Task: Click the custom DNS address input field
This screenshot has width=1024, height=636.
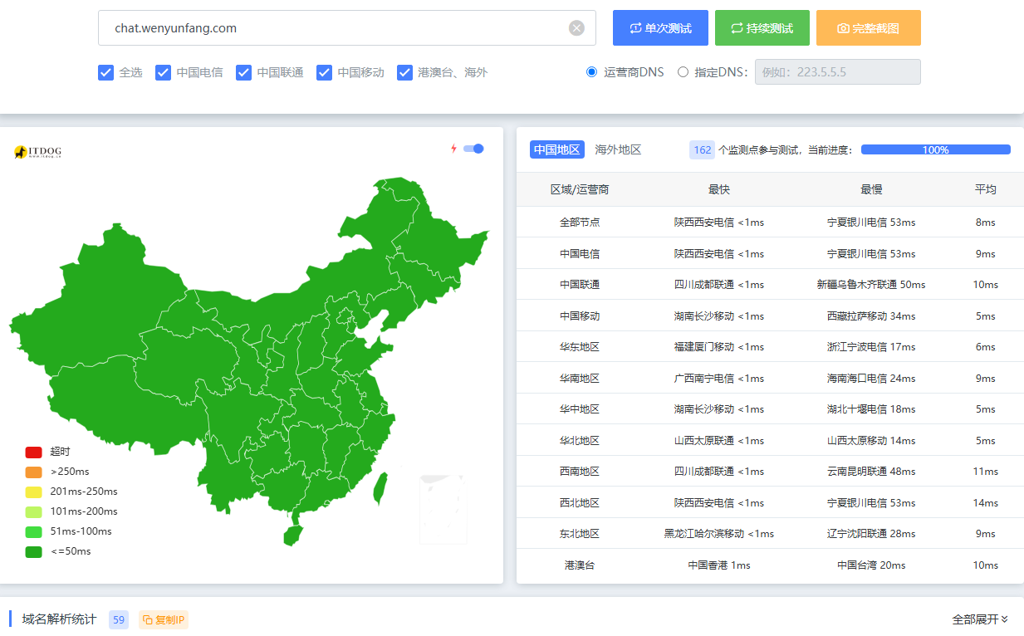Action: pyautogui.click(x=837, y=72)
